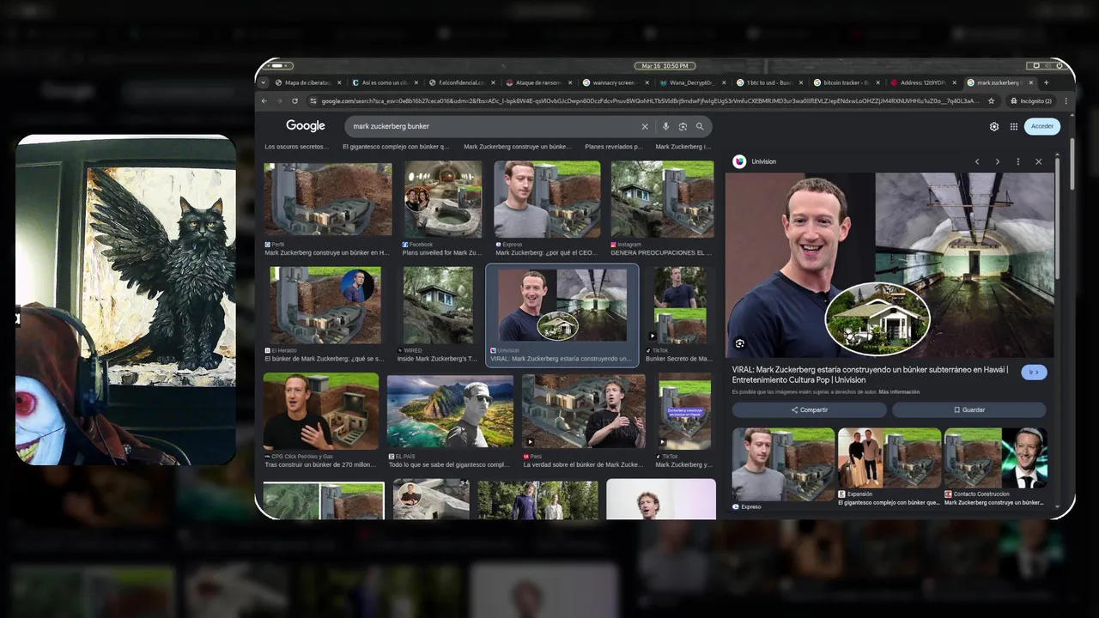The image size is (1099, 618).
Task: Close the 'wannacry screen' tab
Action: 647,82
